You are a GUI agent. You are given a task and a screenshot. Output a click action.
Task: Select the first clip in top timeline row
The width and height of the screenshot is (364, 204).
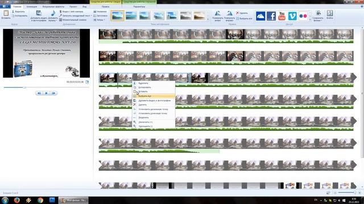pyautogui.click(x=107, y=34)
